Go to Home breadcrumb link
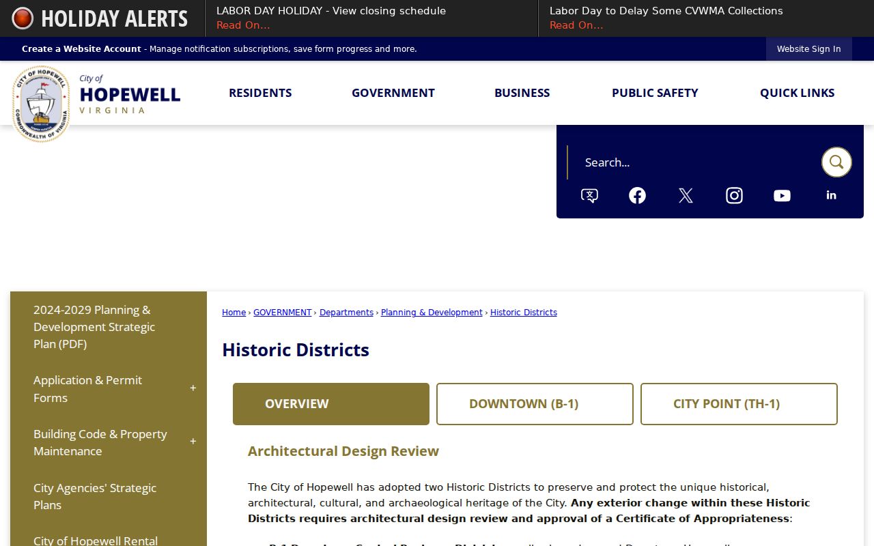Screen dimensions: 874x546 [234, 313]
